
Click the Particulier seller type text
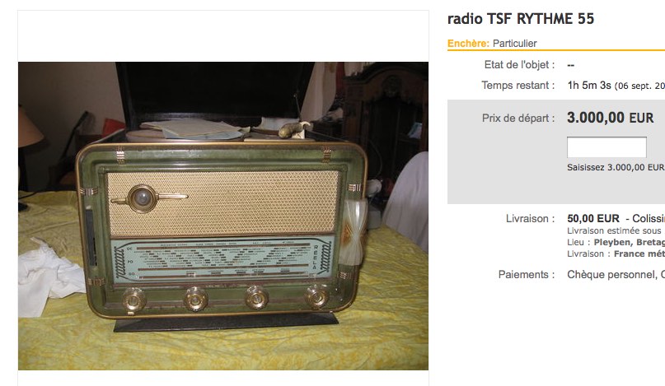[x=514, y=44]
